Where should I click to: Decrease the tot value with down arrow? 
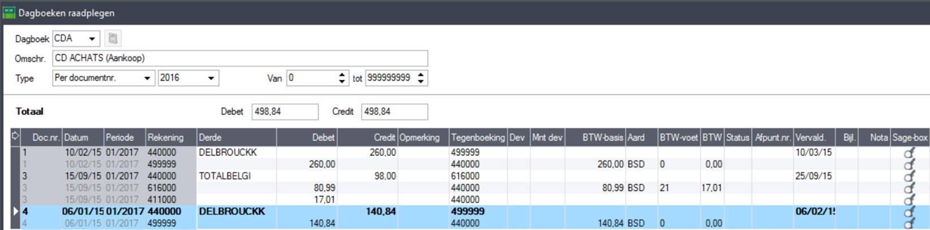(x=421, y=81)
